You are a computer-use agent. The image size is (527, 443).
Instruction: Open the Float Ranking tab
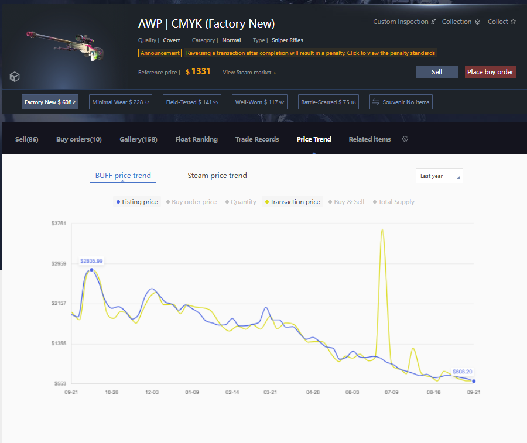point(196,139)
